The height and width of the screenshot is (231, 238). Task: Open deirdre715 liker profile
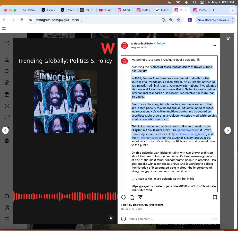point(141,205)
